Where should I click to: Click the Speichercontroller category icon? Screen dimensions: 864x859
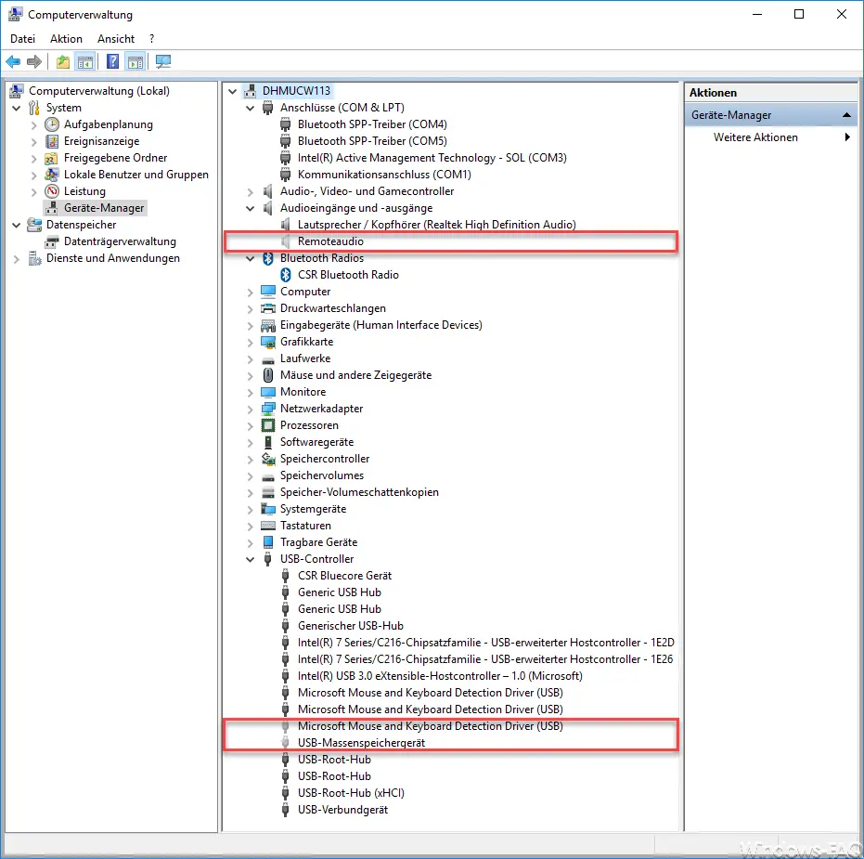click(x=268, y=459)
